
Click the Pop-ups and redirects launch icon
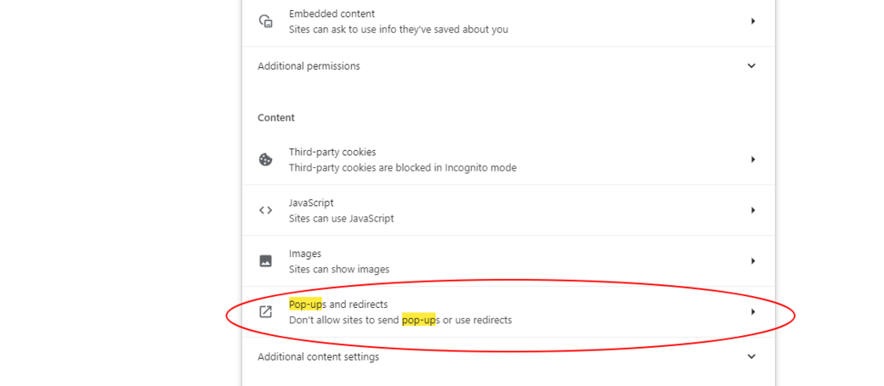click(x=266, y=312)
